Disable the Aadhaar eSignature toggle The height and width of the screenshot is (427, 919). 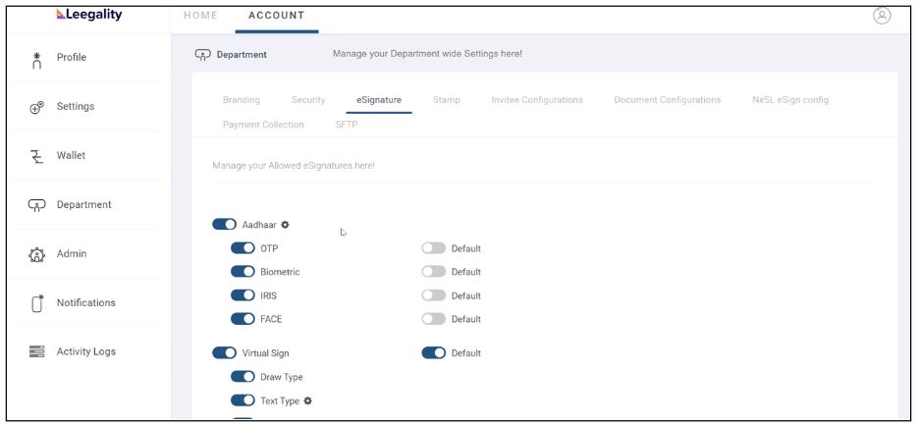[225, 225]
